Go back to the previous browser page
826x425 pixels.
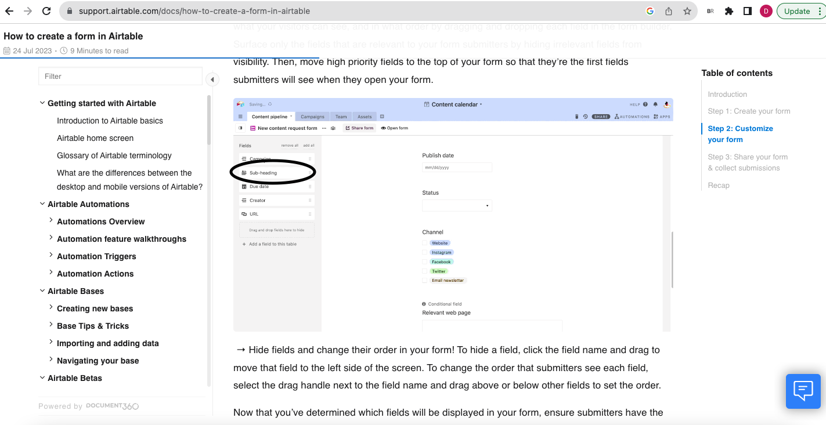[x=9, y=11]
